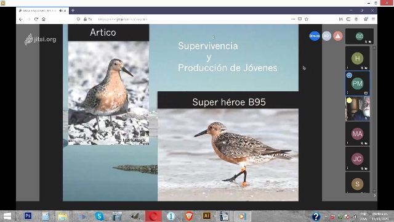Mute the tab using its audio icon
This screenshot has width=394, height=222.
(x=61, y=10)
